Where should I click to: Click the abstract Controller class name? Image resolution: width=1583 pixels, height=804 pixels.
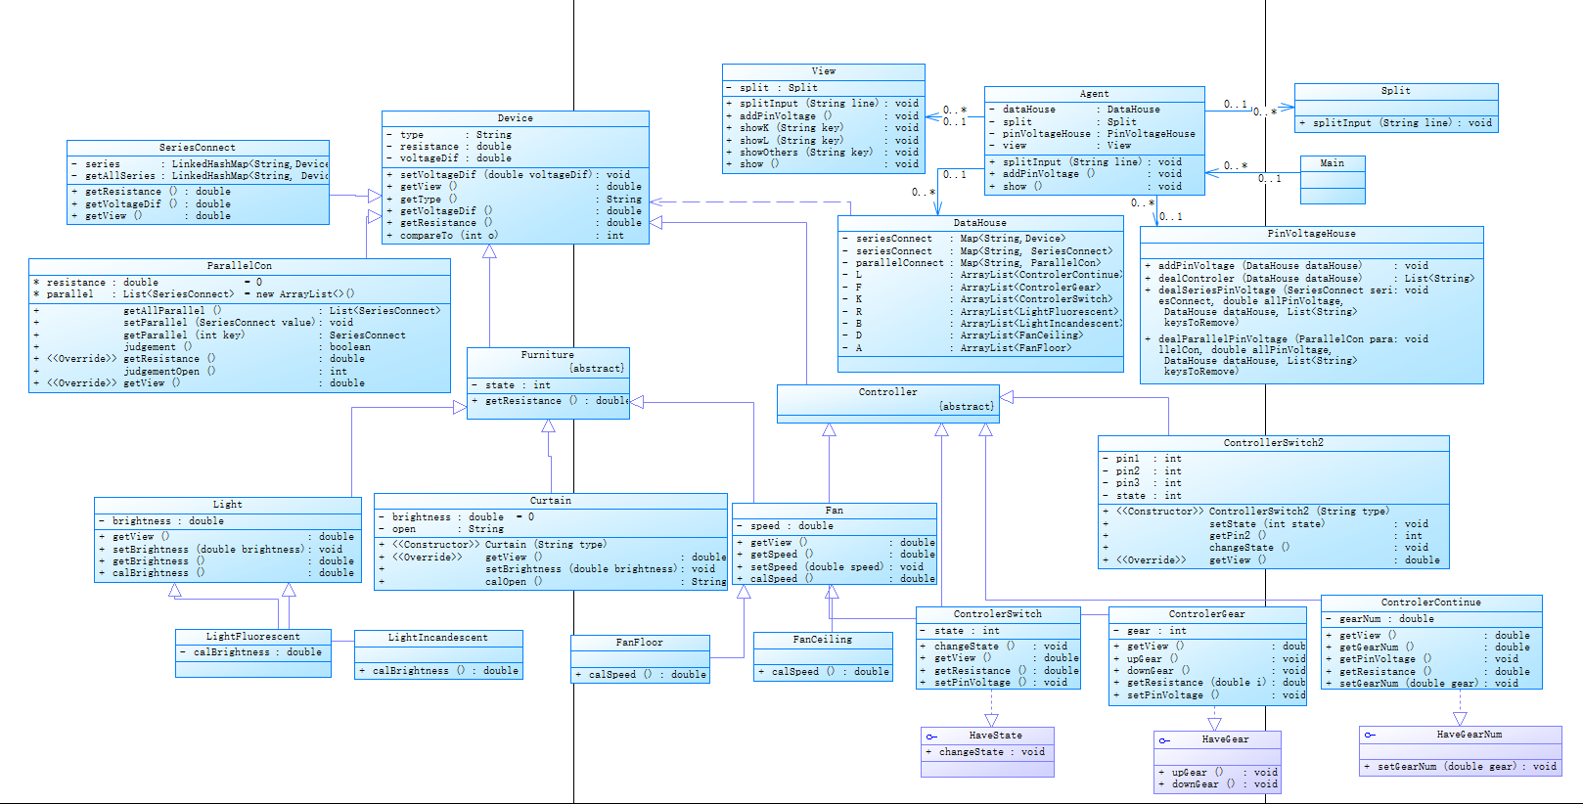[x=888, y=392]
